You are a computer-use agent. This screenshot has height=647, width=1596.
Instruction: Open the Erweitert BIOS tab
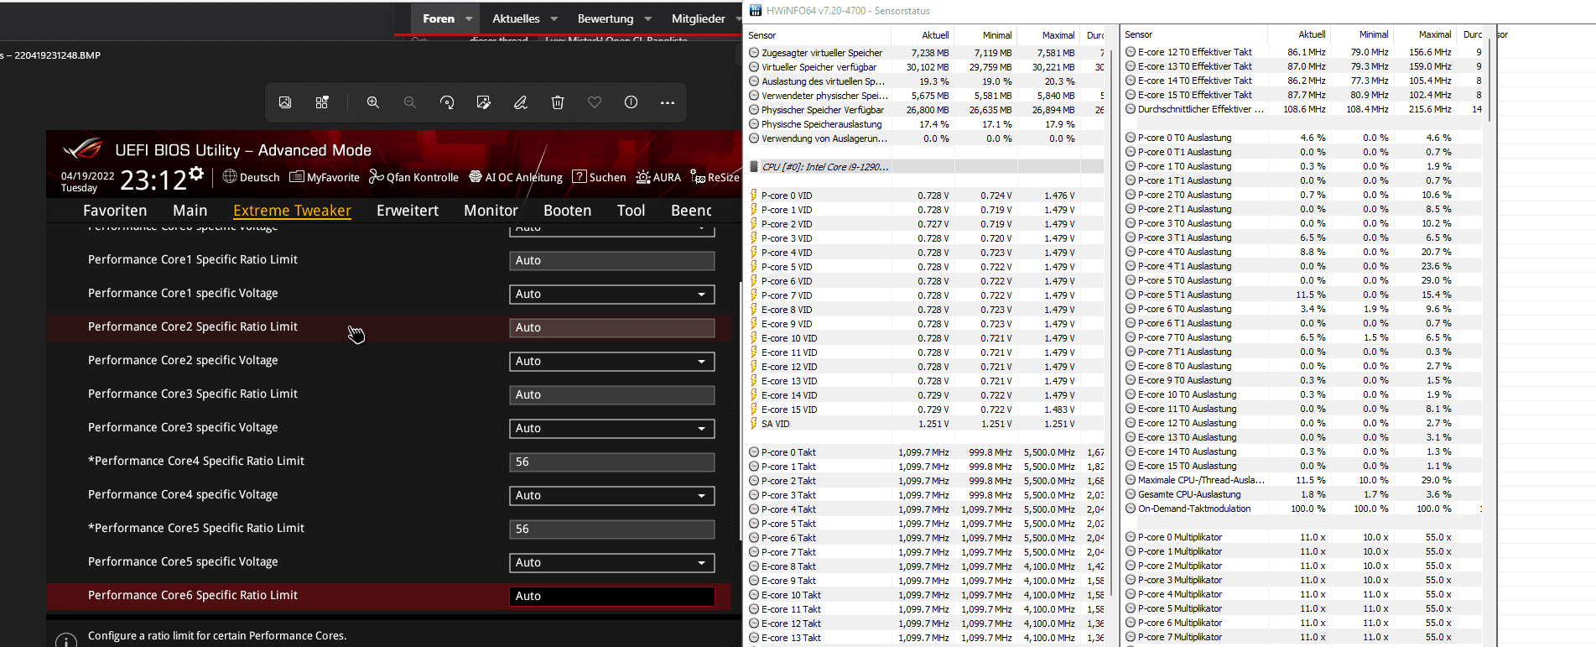[408, 211]
